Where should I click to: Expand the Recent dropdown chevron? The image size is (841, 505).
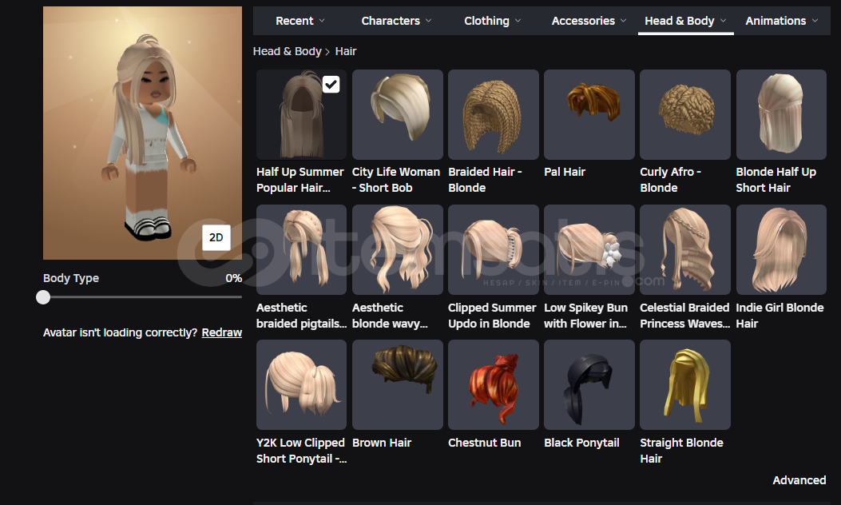322,21
